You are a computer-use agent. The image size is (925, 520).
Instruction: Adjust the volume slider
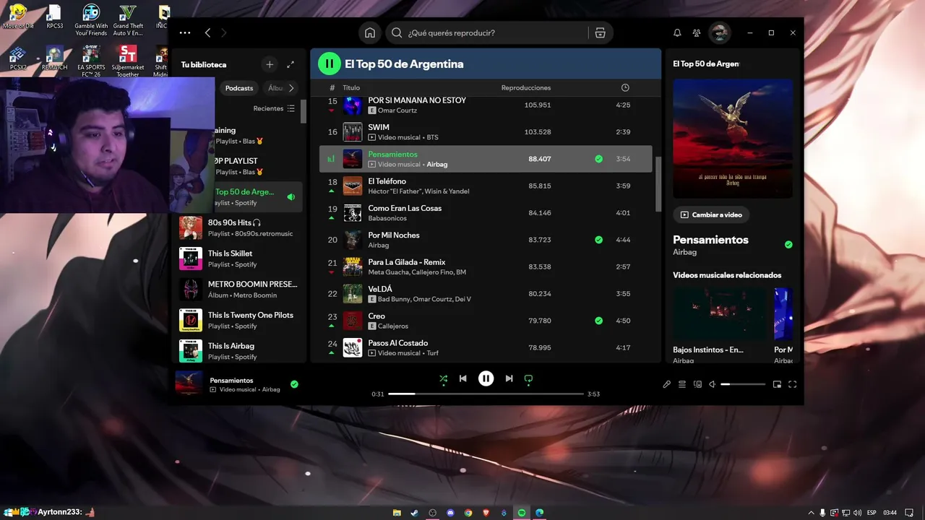pyautogui.click(x=743, y=384)
